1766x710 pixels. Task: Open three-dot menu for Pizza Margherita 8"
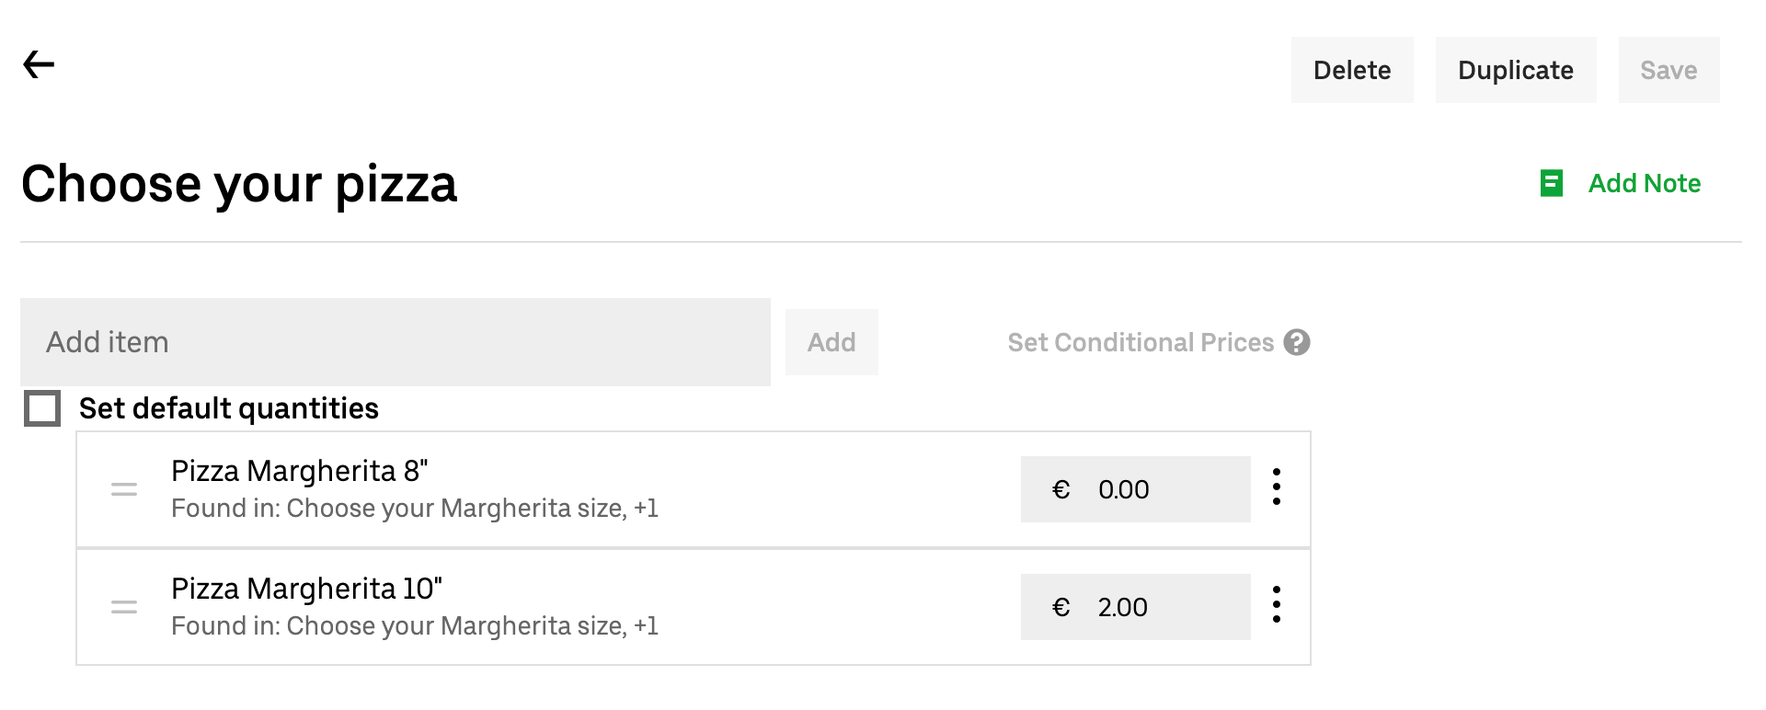pos(1277,487)
